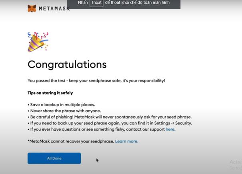Image resolution: width=242 pixels, height=174 pixels.
Task: Click the MetaMask fox logo
Action: [32, 8]
